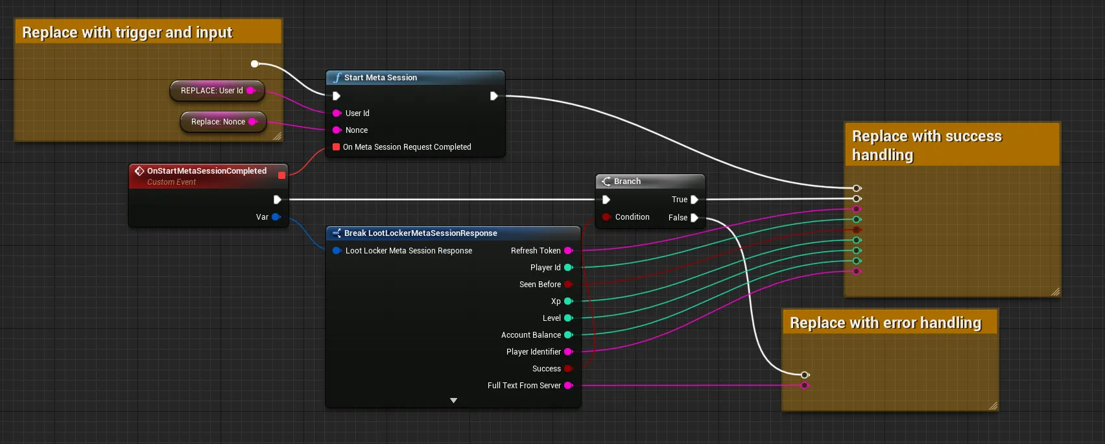Click the Branch node icon
The image size is (1105, 444).
click(x=606, y=181)
